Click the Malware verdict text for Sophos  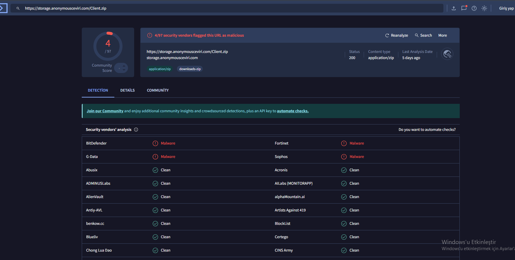(357, 157)
